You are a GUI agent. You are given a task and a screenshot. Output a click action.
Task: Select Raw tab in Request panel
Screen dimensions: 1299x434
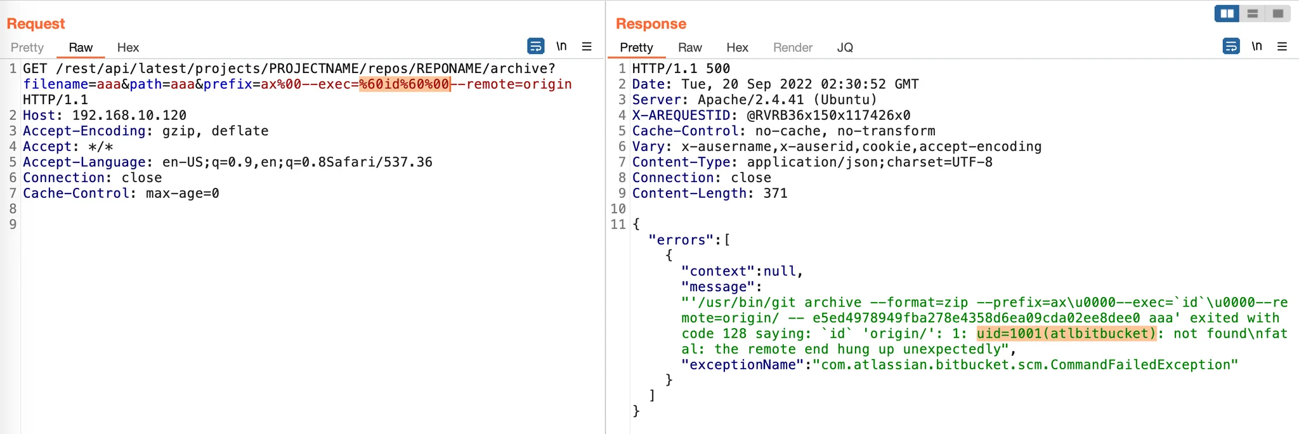[81, 48]
